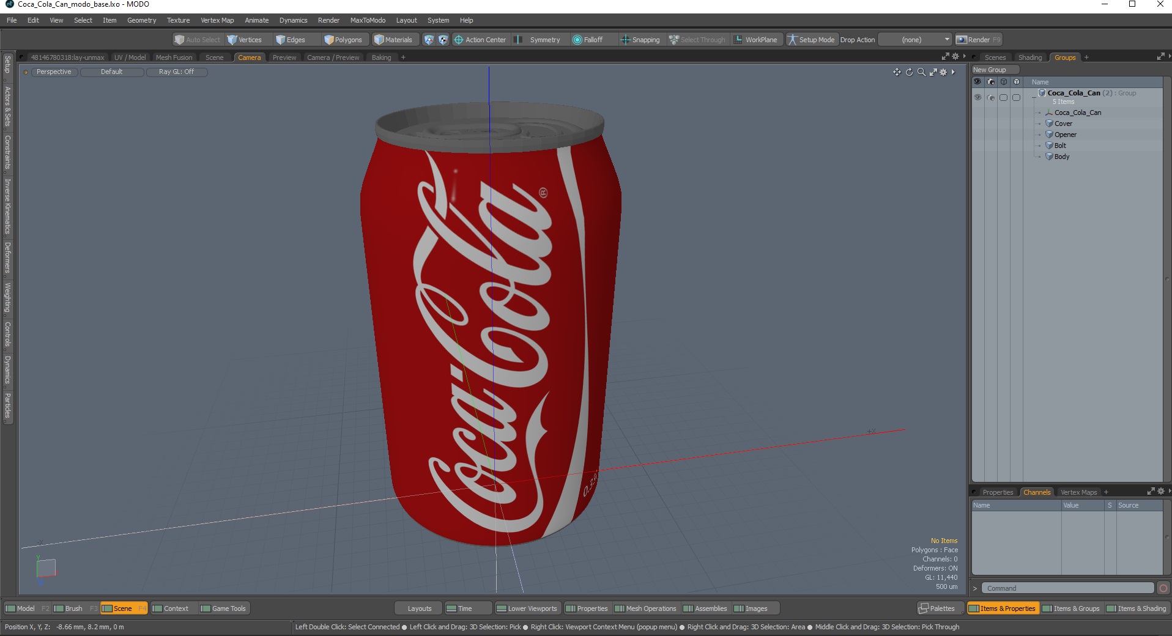The height and width of the screenshot is (636, 1172).
Task: Switch to the Scenes tab
Action: (x=995, y=57)
